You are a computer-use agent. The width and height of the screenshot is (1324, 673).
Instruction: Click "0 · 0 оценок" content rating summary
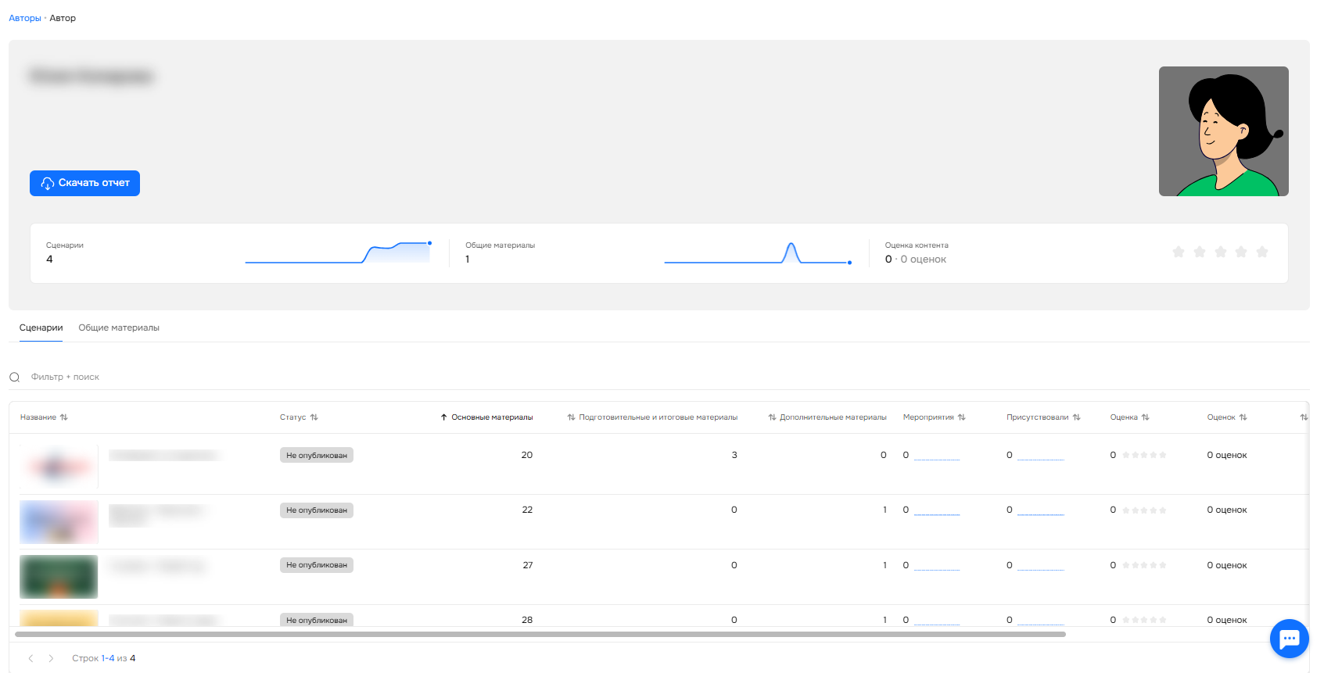(916, 260)
